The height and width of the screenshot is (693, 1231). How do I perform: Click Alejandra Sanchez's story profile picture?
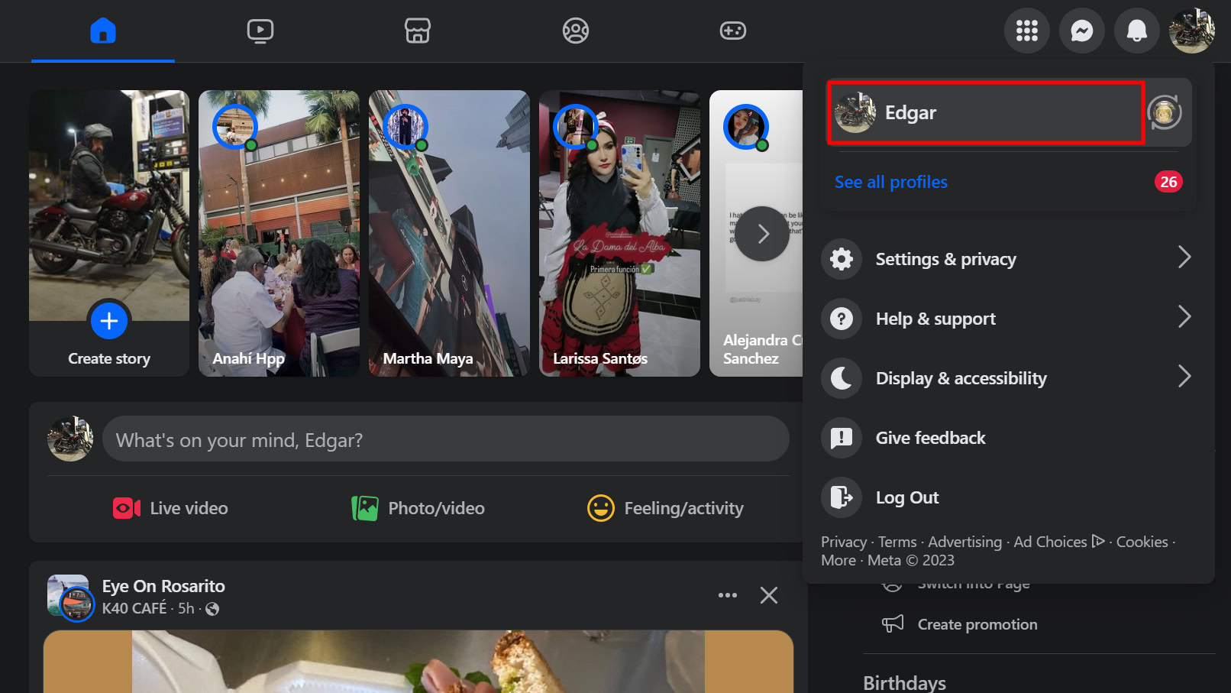pos(746,127)
